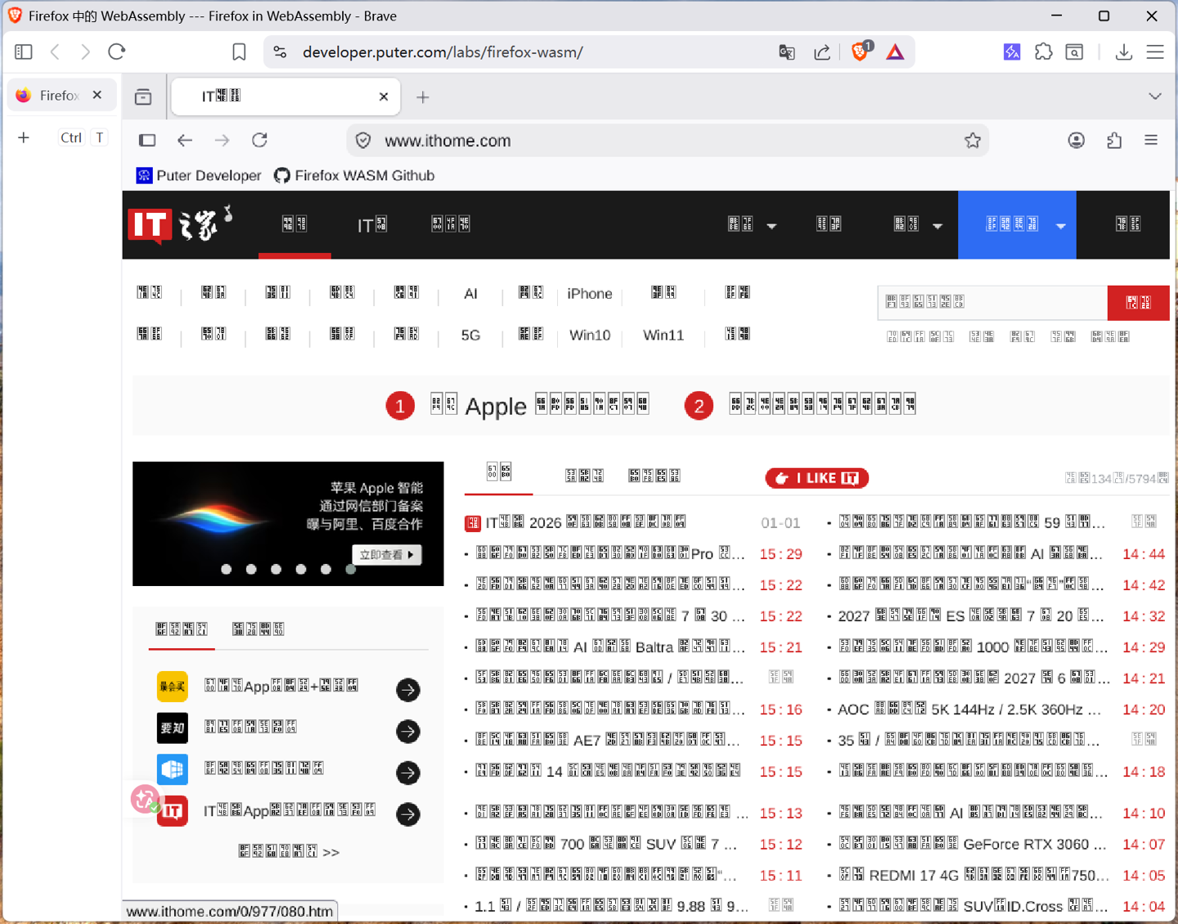
Task: Click the red search button
Action: pyautogui.click(x=1138, y=303)
